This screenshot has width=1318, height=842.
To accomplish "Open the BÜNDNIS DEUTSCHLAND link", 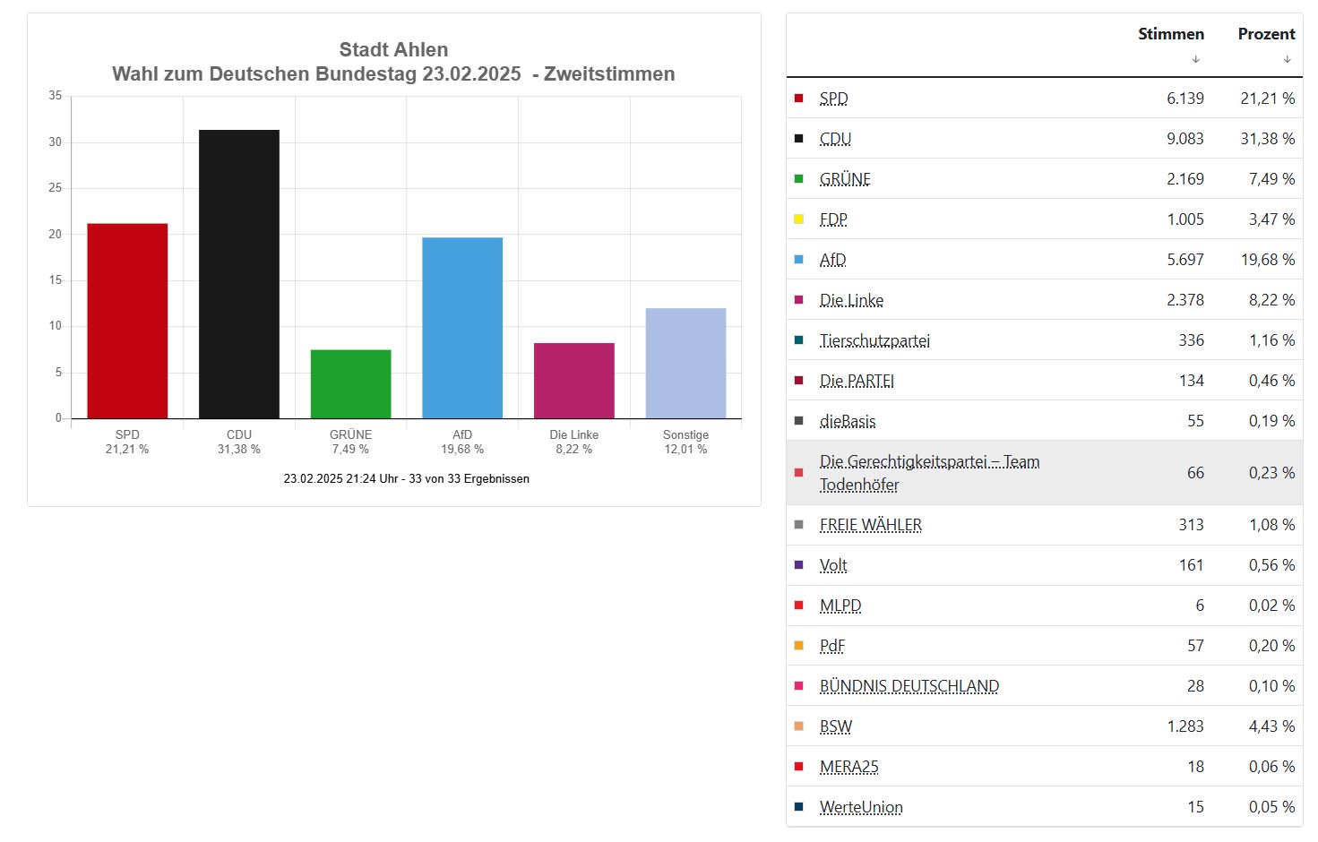I will click(909, 686).
